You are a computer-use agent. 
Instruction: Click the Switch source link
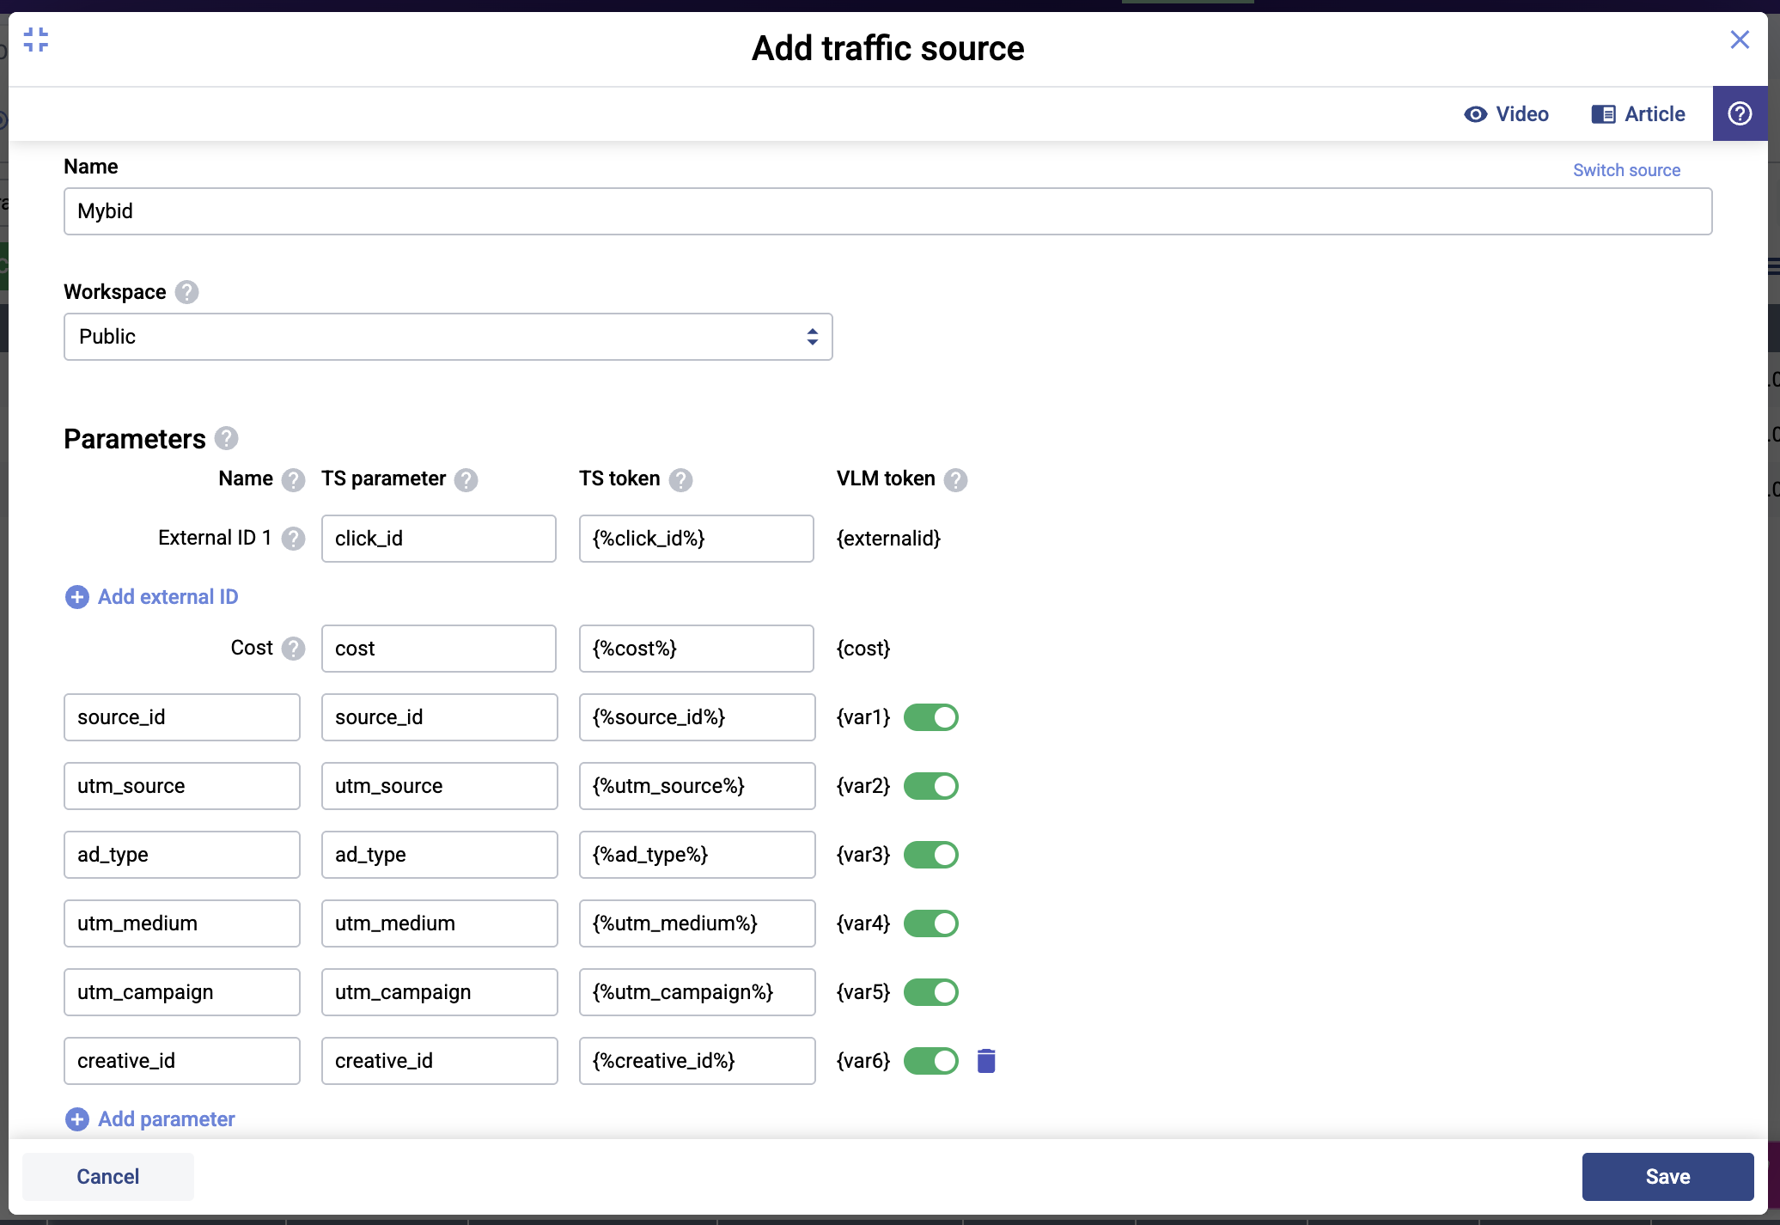1626,170
